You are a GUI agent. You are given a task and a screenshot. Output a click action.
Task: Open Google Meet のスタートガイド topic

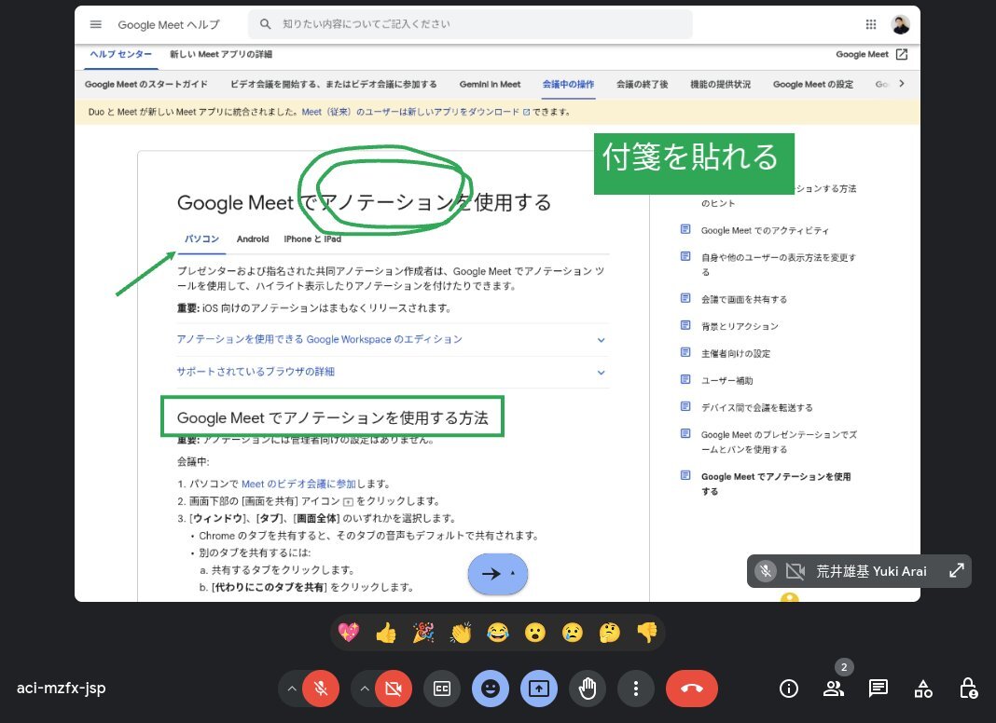tap(146, 85)
